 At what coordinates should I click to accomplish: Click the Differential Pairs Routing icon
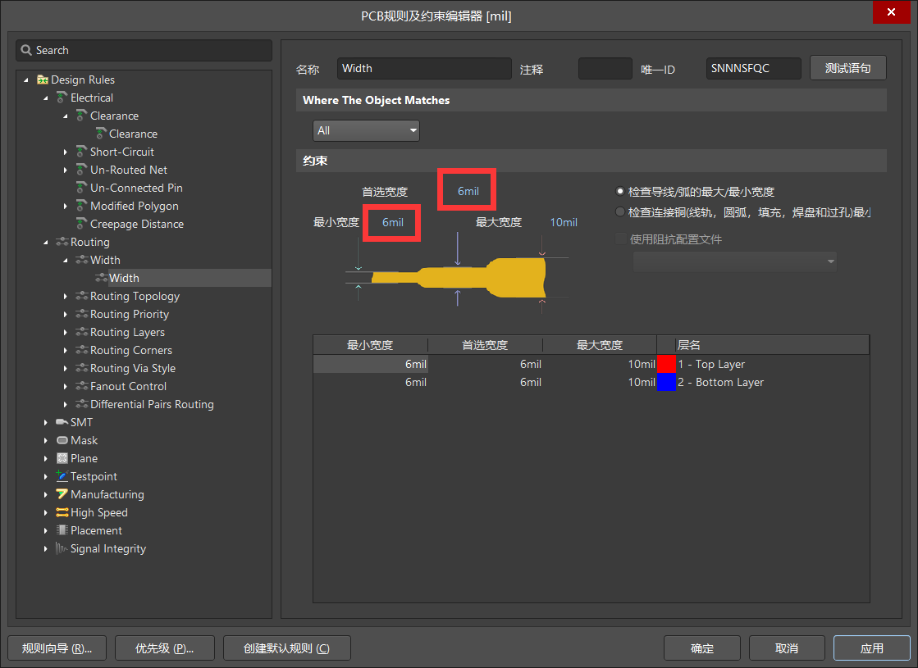click(82, 405)
